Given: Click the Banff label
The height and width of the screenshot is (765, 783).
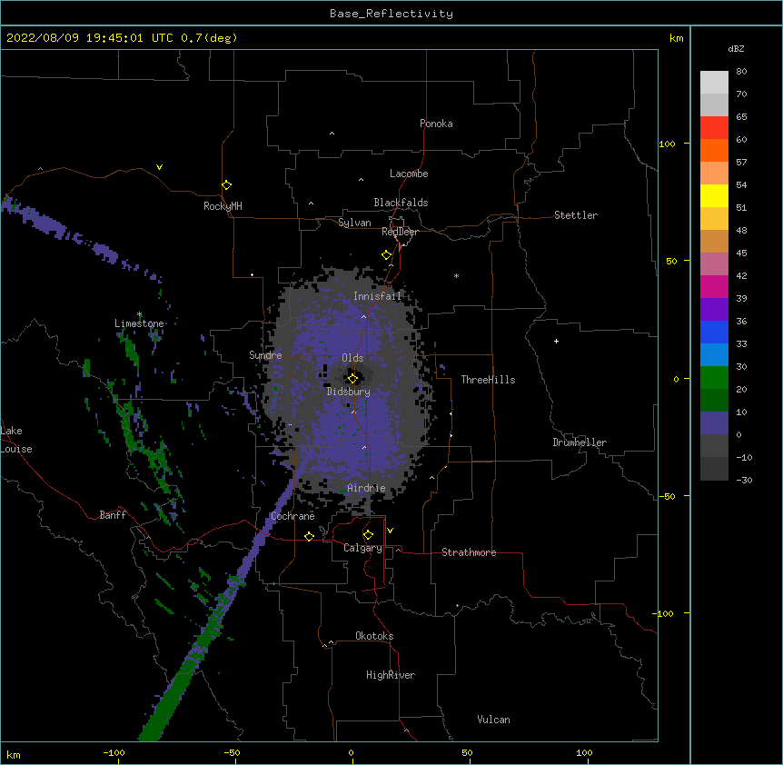Looking at the screenshot, I should tap(113, 515).
